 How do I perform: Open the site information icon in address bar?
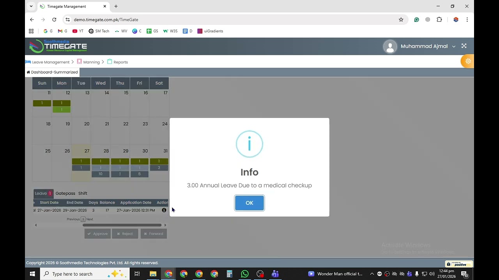click(x=67, y=19)
